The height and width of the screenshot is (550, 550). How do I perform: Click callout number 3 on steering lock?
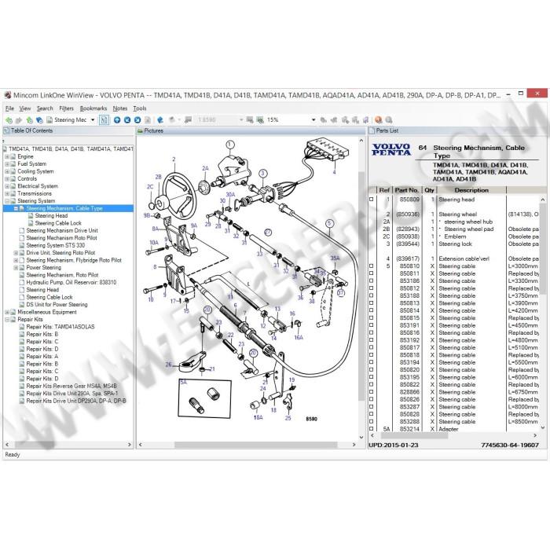pos(262,174)
